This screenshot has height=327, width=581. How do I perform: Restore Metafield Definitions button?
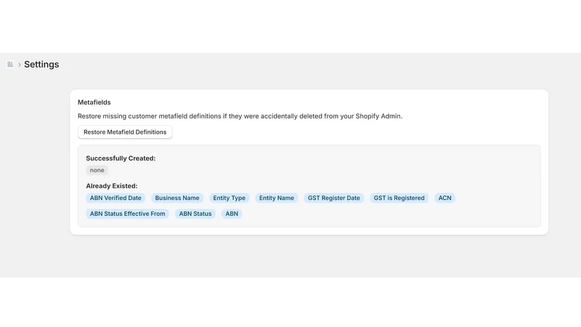pos(125,132)
